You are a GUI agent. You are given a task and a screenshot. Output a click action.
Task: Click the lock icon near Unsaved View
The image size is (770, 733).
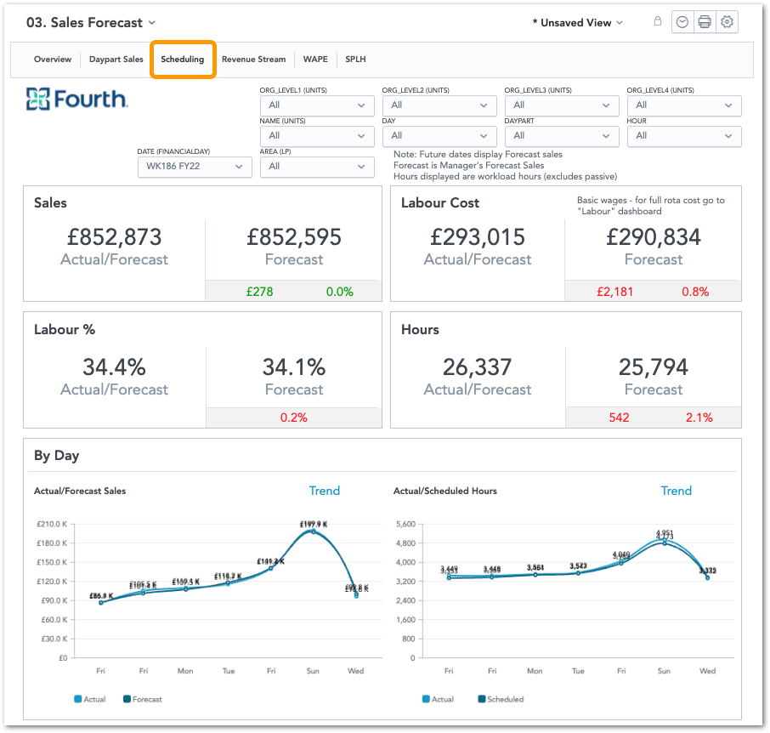click(x=657, y=22)
